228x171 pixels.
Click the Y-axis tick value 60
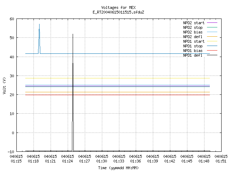point(12,19)
